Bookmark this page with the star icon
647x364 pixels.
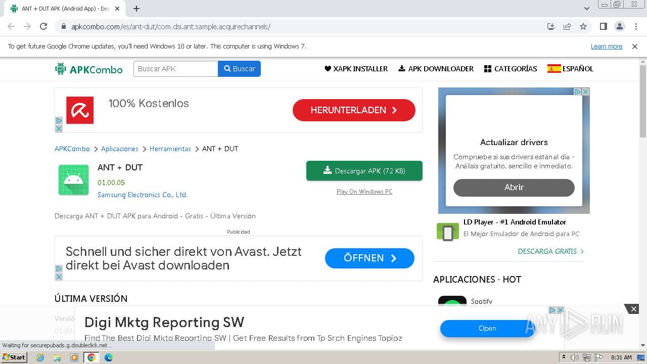(583, 26)
